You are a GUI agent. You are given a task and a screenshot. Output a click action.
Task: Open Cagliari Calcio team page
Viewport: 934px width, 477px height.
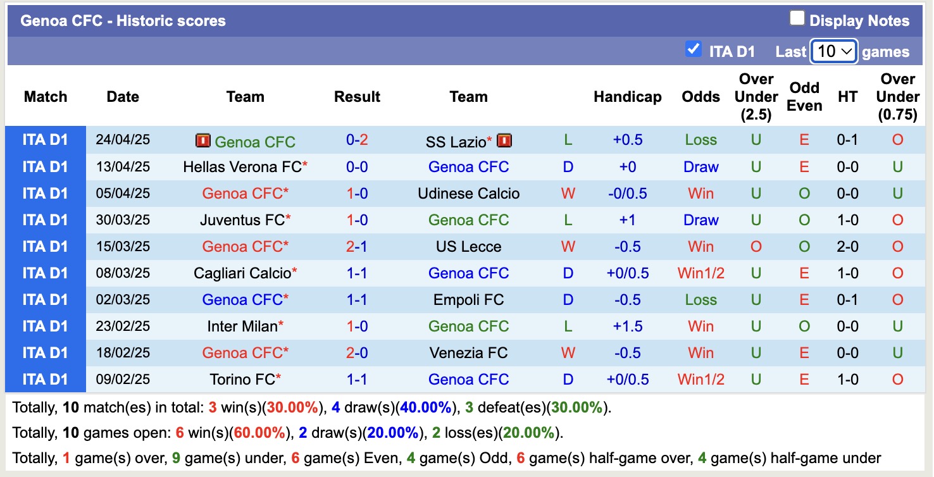point(242,273)
